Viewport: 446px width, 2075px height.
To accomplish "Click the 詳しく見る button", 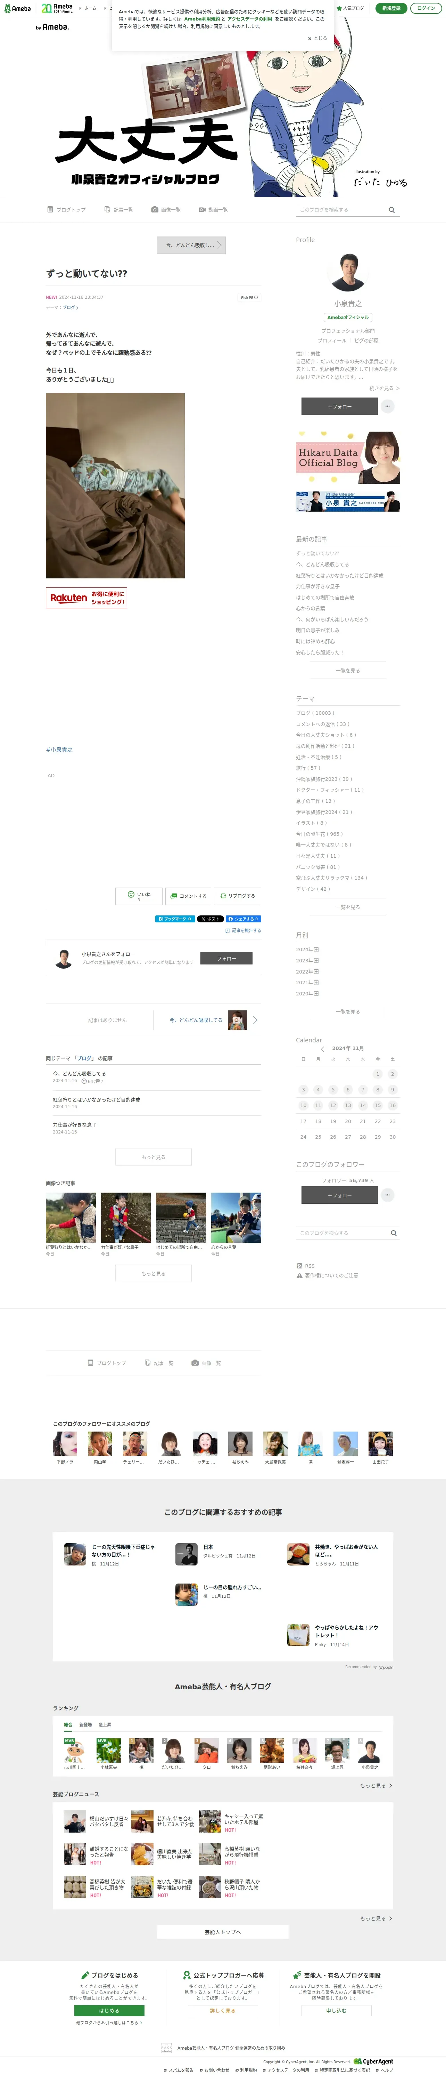I will (x=223, y=2011).
